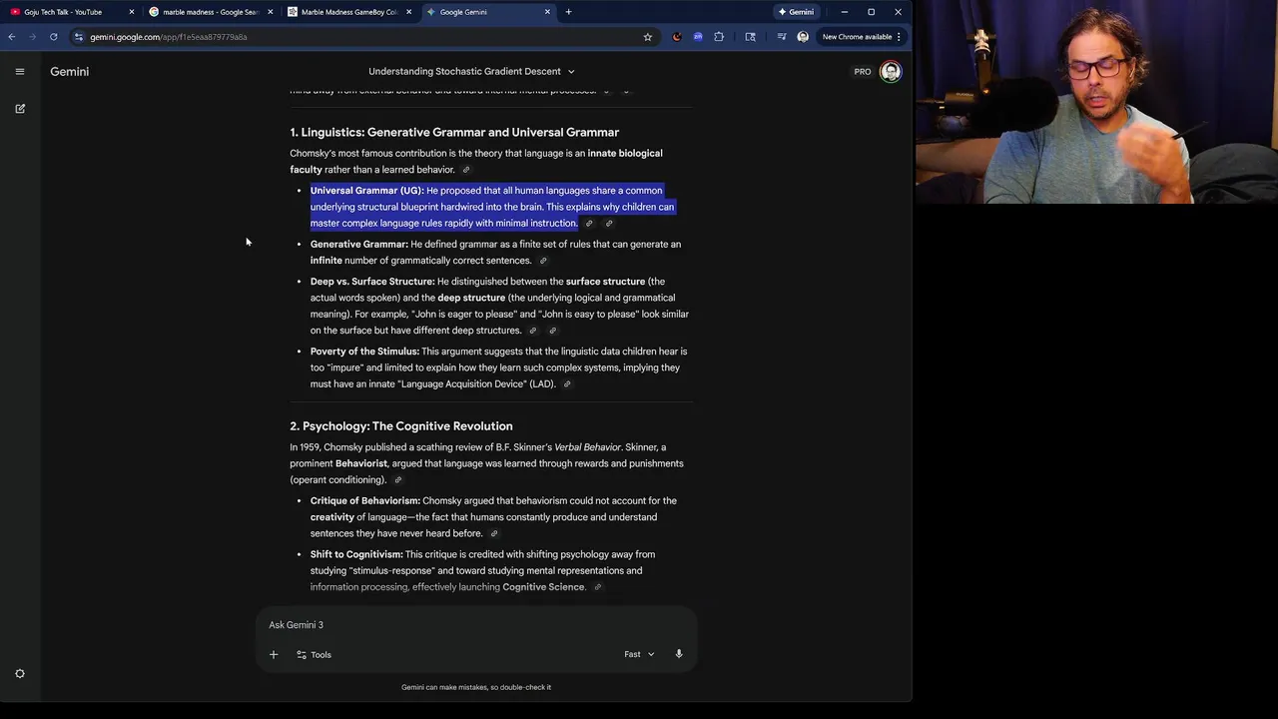1278x719 pixels.
Task: Open source link after 'grammatically correct sentences.'
Action: click(x=543, y=261)
